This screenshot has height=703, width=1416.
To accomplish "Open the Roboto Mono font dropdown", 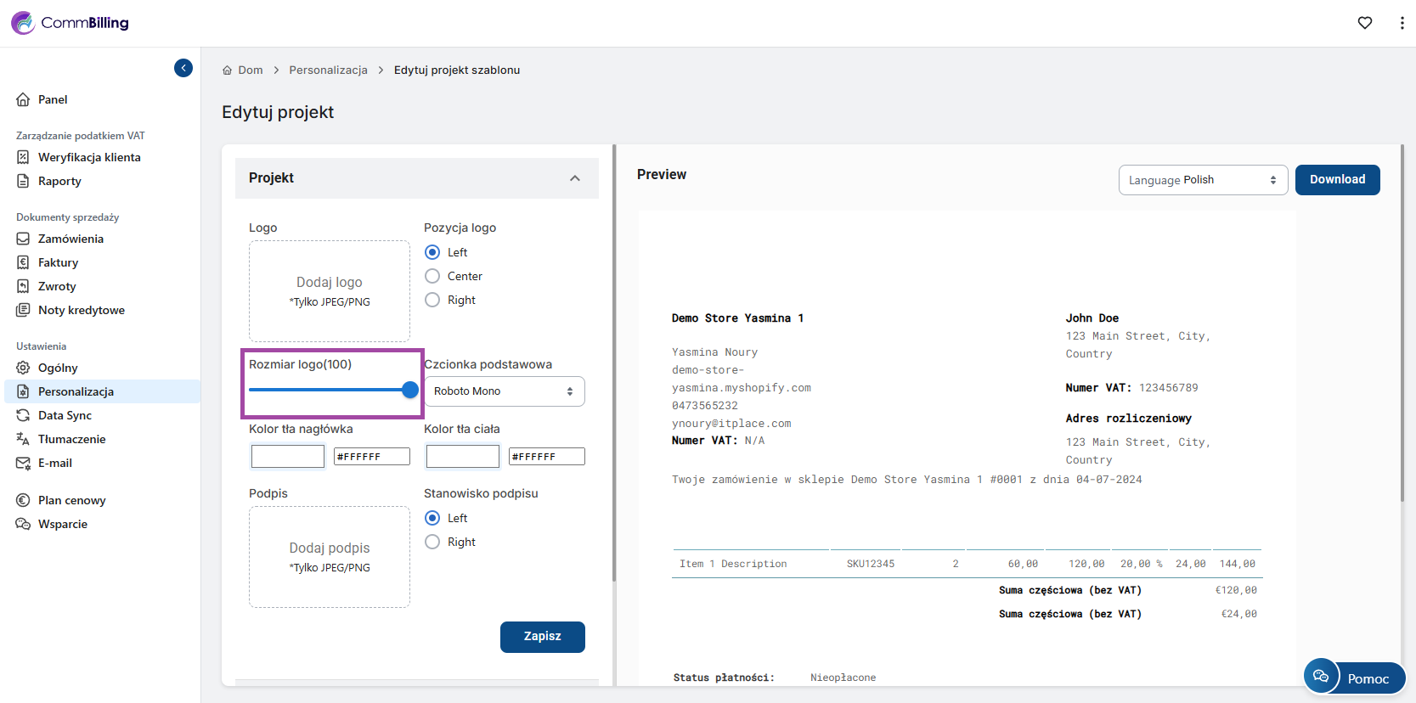I will 505,391.
